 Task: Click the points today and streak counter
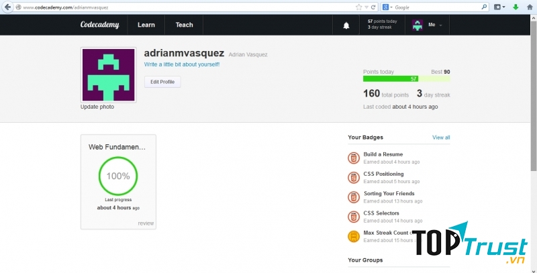382,24
